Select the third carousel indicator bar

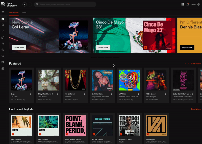tap(109, 57)
